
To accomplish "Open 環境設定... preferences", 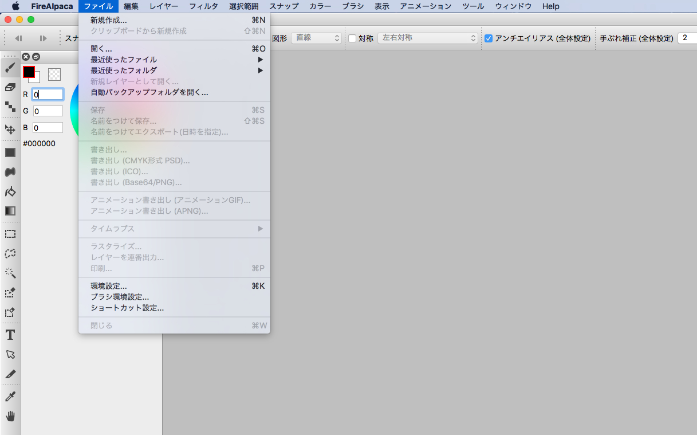I will (174, 286).
